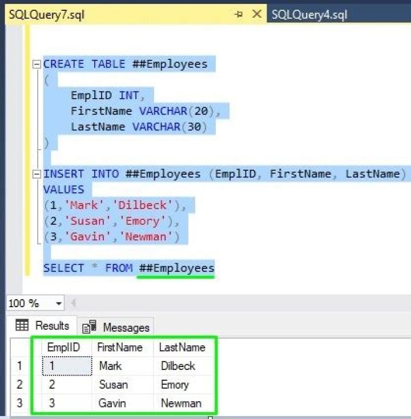
Task: Click the EmplID cell in row 2
Action: [67, 385]
